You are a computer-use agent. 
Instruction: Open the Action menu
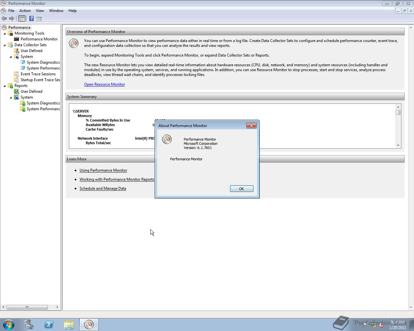[x=25, y=11]
